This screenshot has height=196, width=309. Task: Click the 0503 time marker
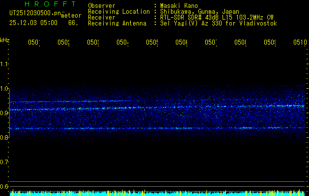93,43
